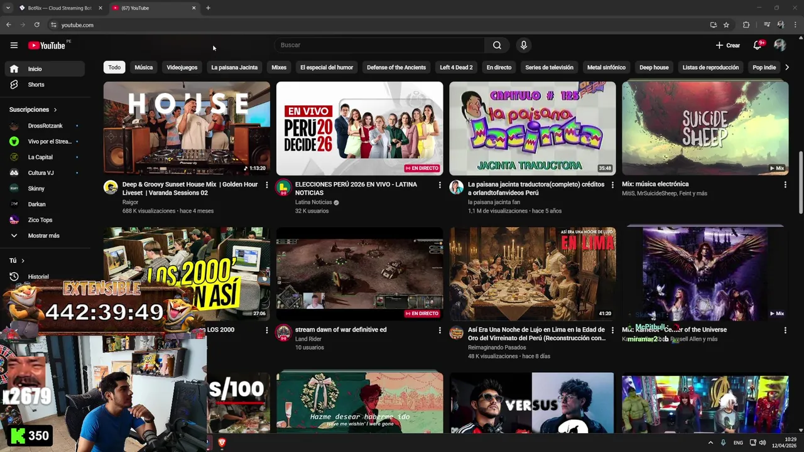This screenshot has width=804, height=452.
Task: Switch to the BotRix Cloud Streaming tab
Action: [x=60, y=8]
